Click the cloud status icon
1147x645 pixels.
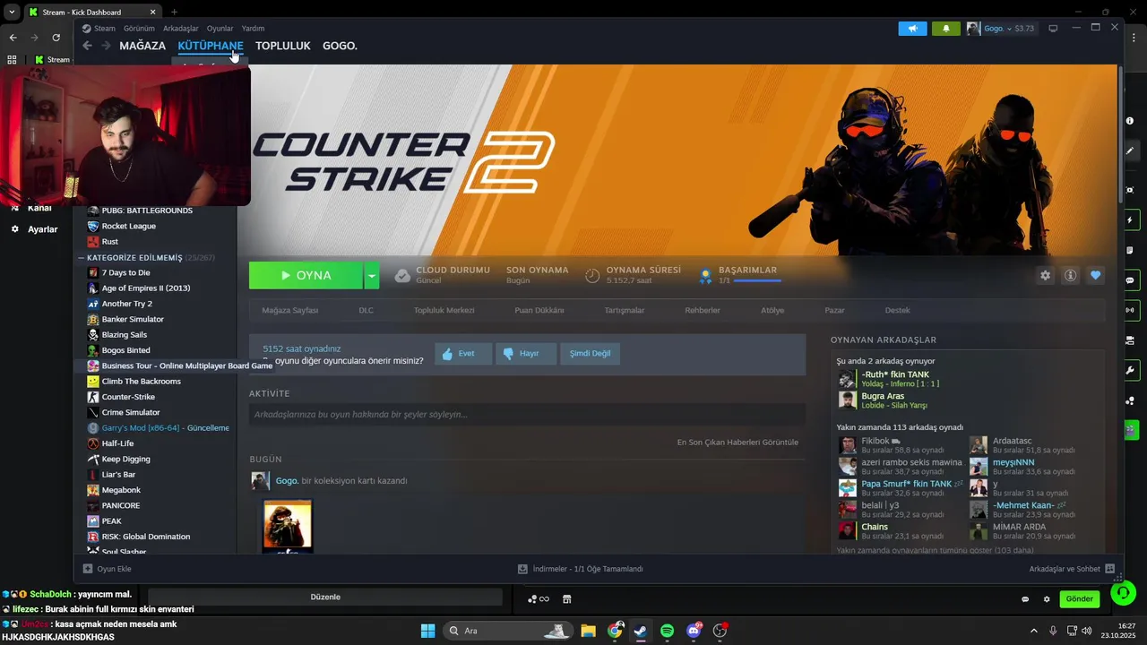402,275
